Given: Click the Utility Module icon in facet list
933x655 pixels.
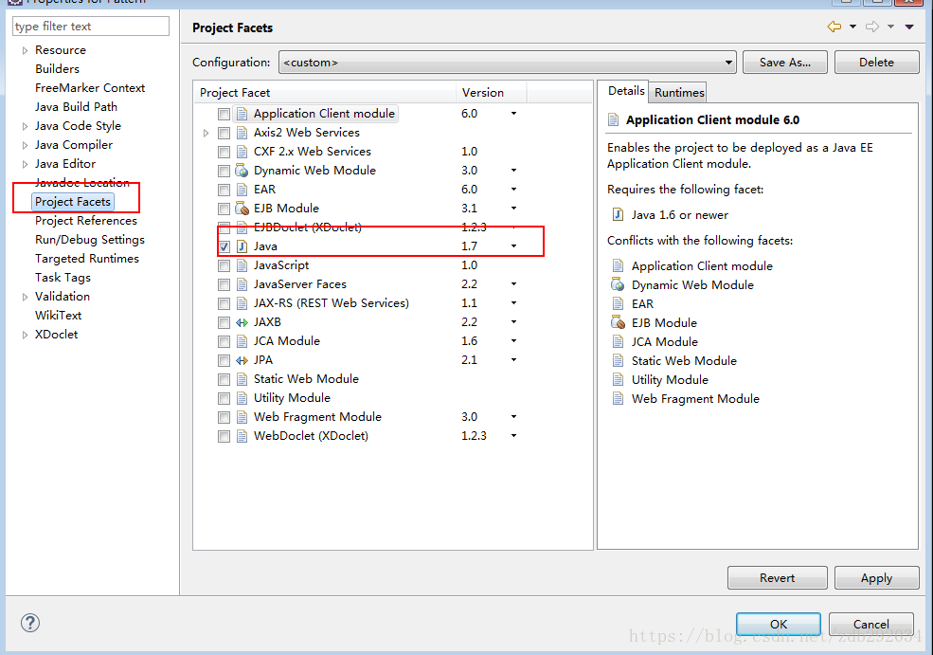Looking at the screenshot, I should (242, 398).
